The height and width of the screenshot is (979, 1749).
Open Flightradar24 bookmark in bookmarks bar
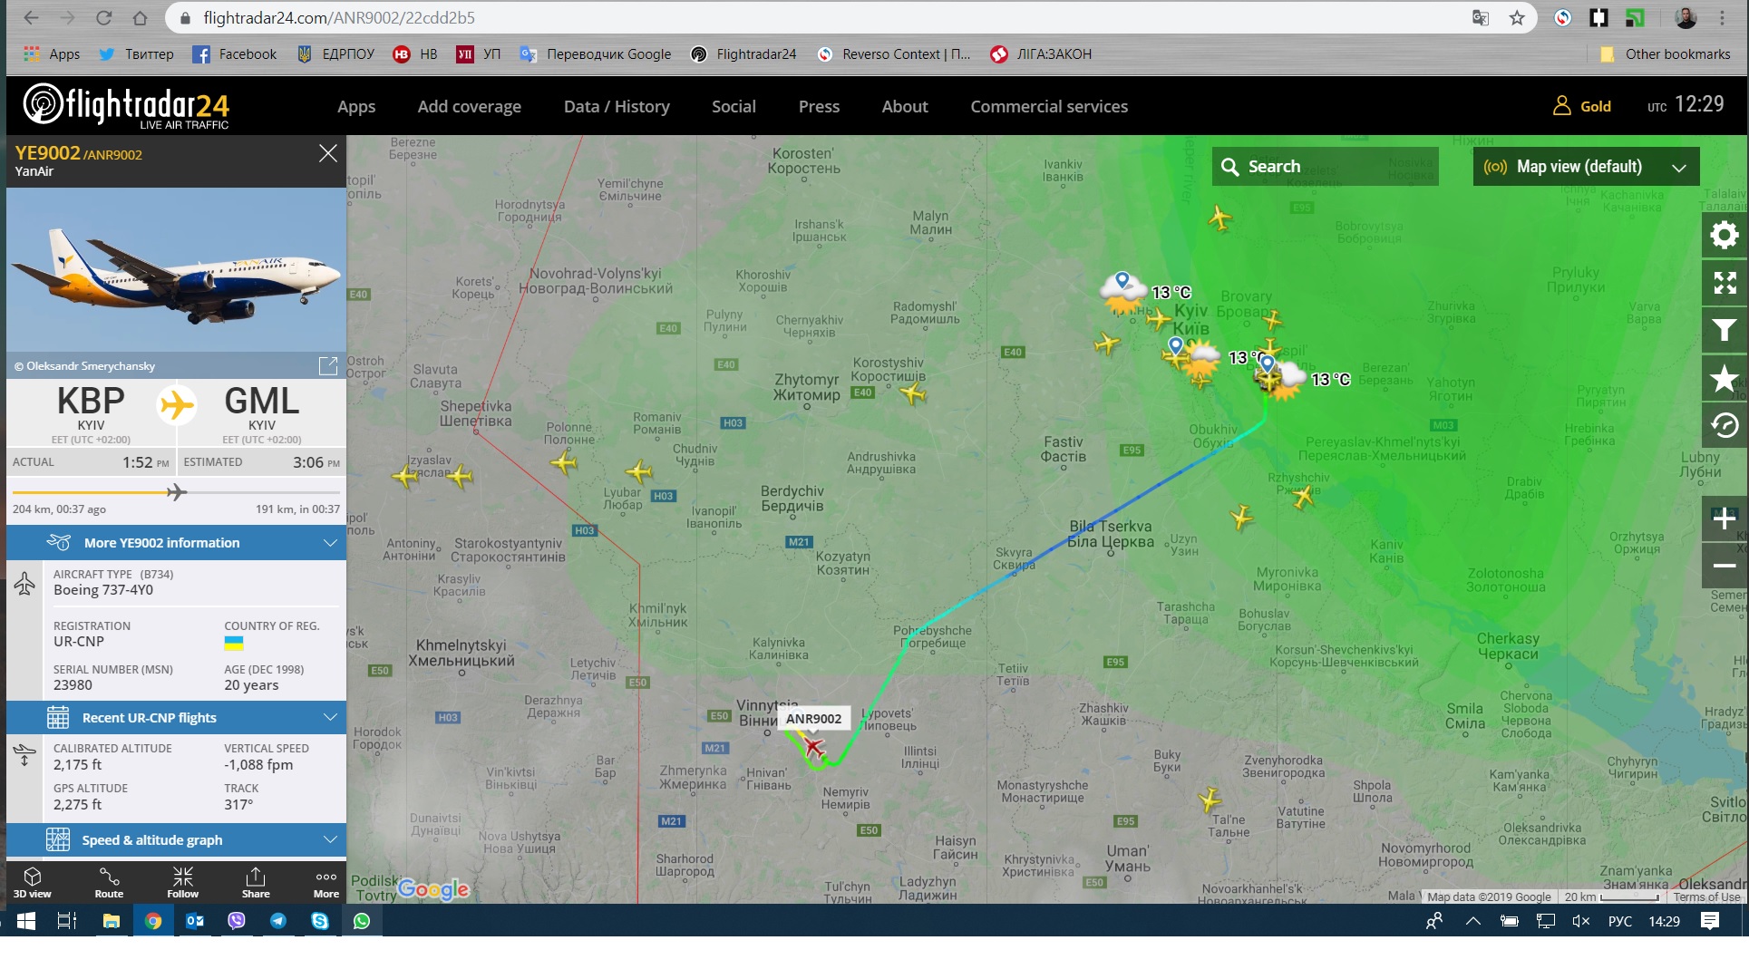[743, 54]
